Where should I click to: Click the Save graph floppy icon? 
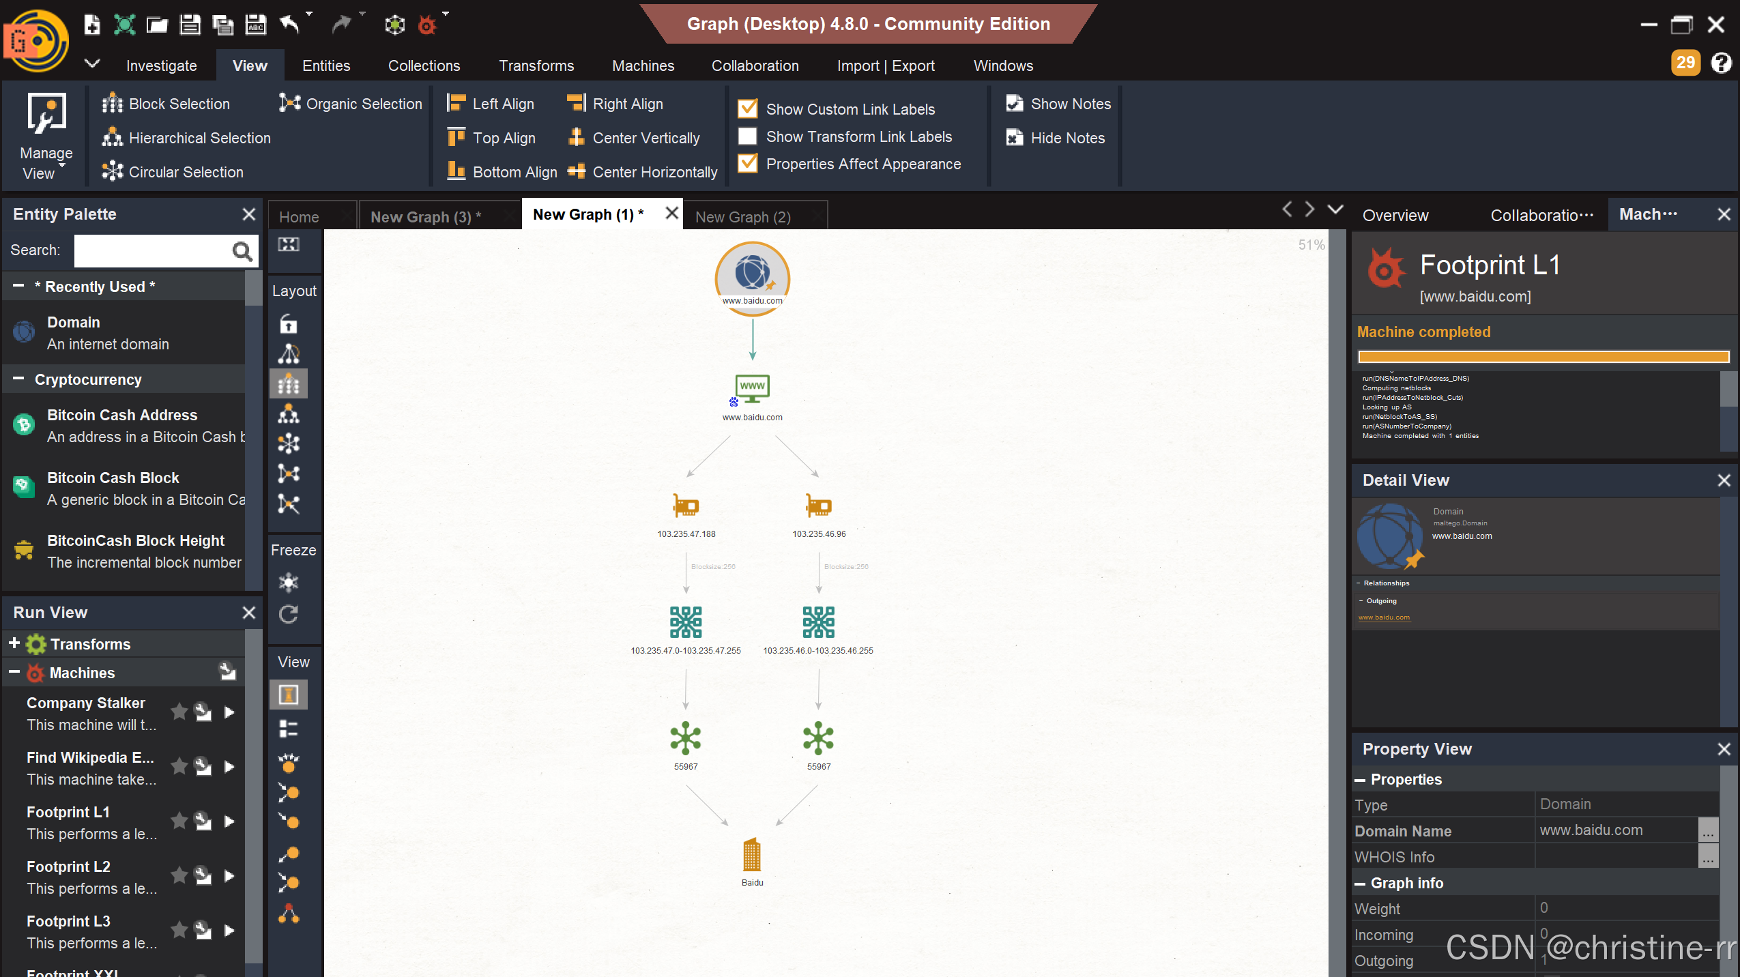190,25
